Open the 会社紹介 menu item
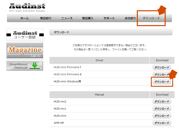 (130, 18)
